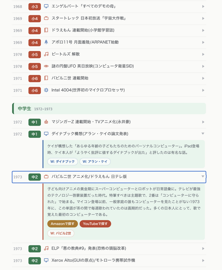Click monitor icon beside ダイナブック構想 entry
Screen dimensions: 222x270
pyautogui.click(x=46, y=134)
